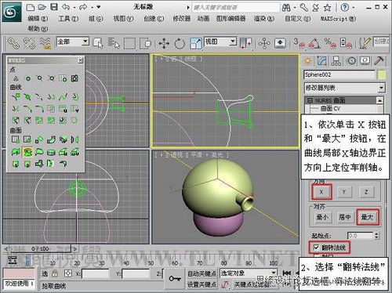
Task: Collapse the NURBS 曲面 stack entry
Action: point(310,100)
